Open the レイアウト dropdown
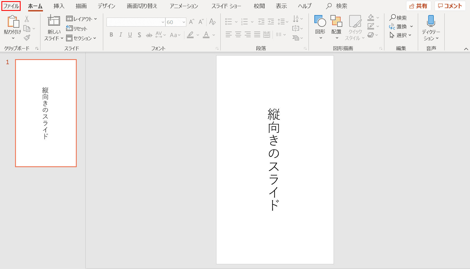Viewport: 470px width, 269px height. pos(81,19)
